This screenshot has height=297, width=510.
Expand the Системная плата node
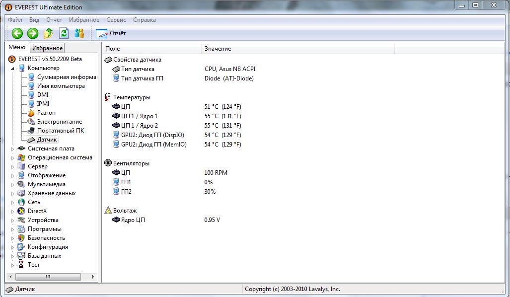click(13, 149)
